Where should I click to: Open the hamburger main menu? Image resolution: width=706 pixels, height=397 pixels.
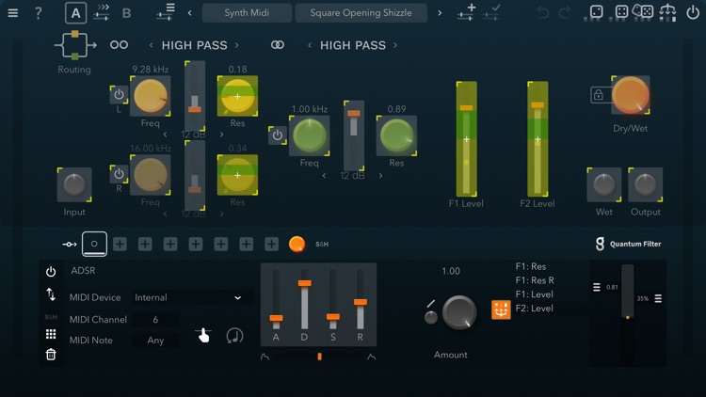(x=13, y=12)
